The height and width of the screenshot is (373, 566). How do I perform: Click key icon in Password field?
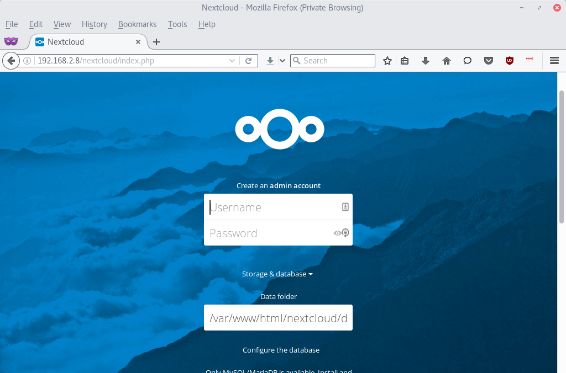tap(345, 233)
